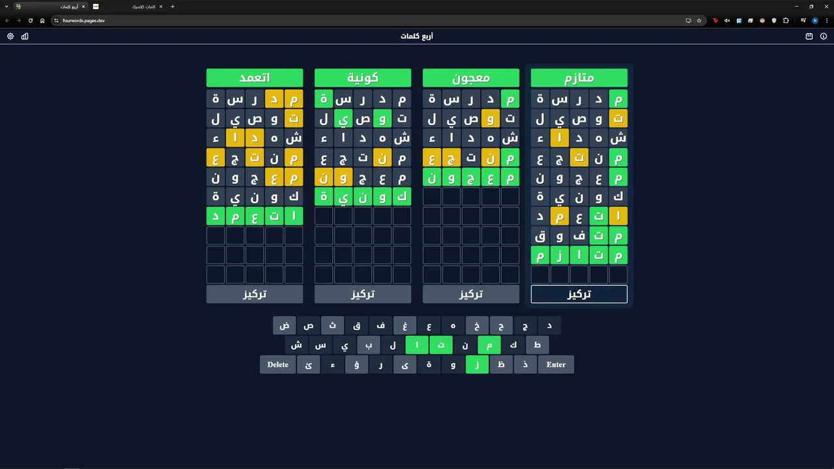The height and width of the screenshot is (469, 834).
Task: Open the statistics bar chart icon
Action: [x=25, y=36]
